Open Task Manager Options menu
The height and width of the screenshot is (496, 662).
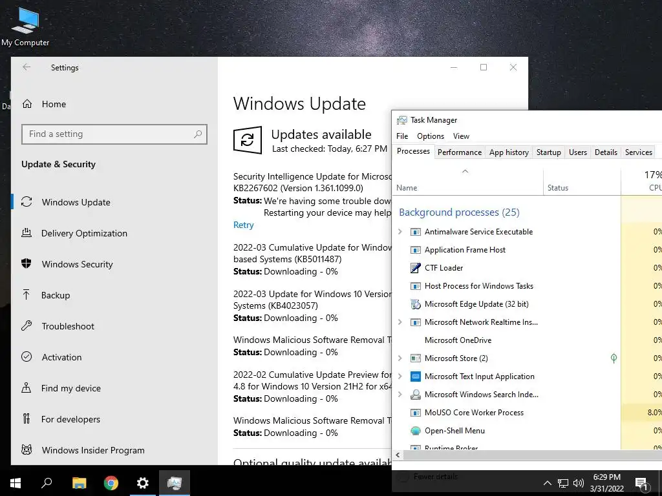pyautogui.click(x=431, y=136)
